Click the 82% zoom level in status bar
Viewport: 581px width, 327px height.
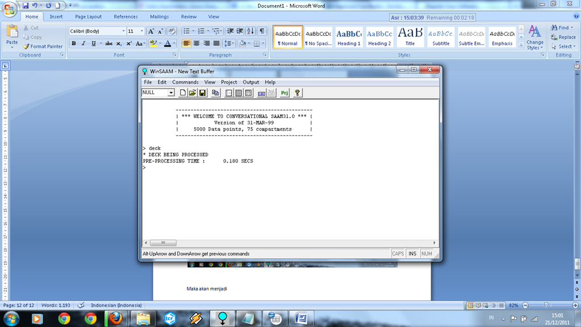pos(513,305)
